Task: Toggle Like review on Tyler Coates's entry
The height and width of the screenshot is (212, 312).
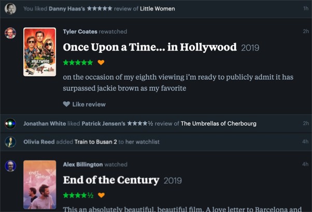Action: point(84,104)
